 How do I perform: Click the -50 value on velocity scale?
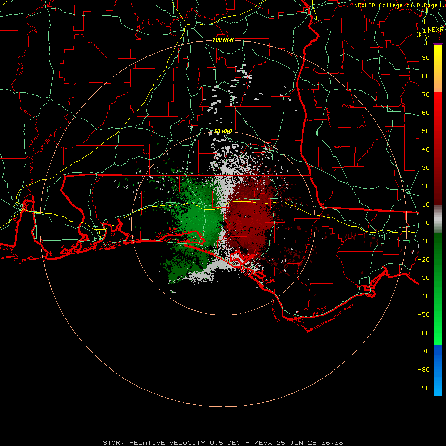click(x=424, y=315)
